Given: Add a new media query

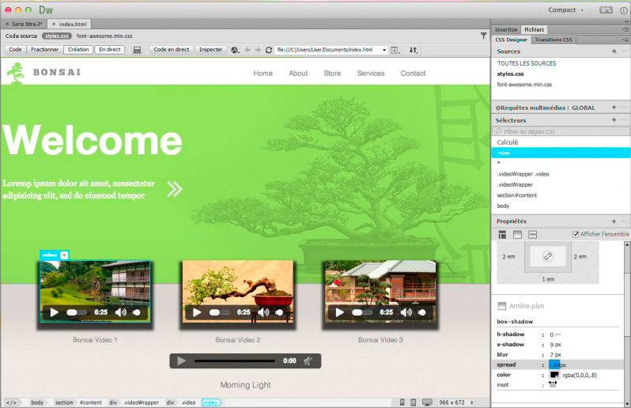Looking at the screenshot, I should click(614, 108).
